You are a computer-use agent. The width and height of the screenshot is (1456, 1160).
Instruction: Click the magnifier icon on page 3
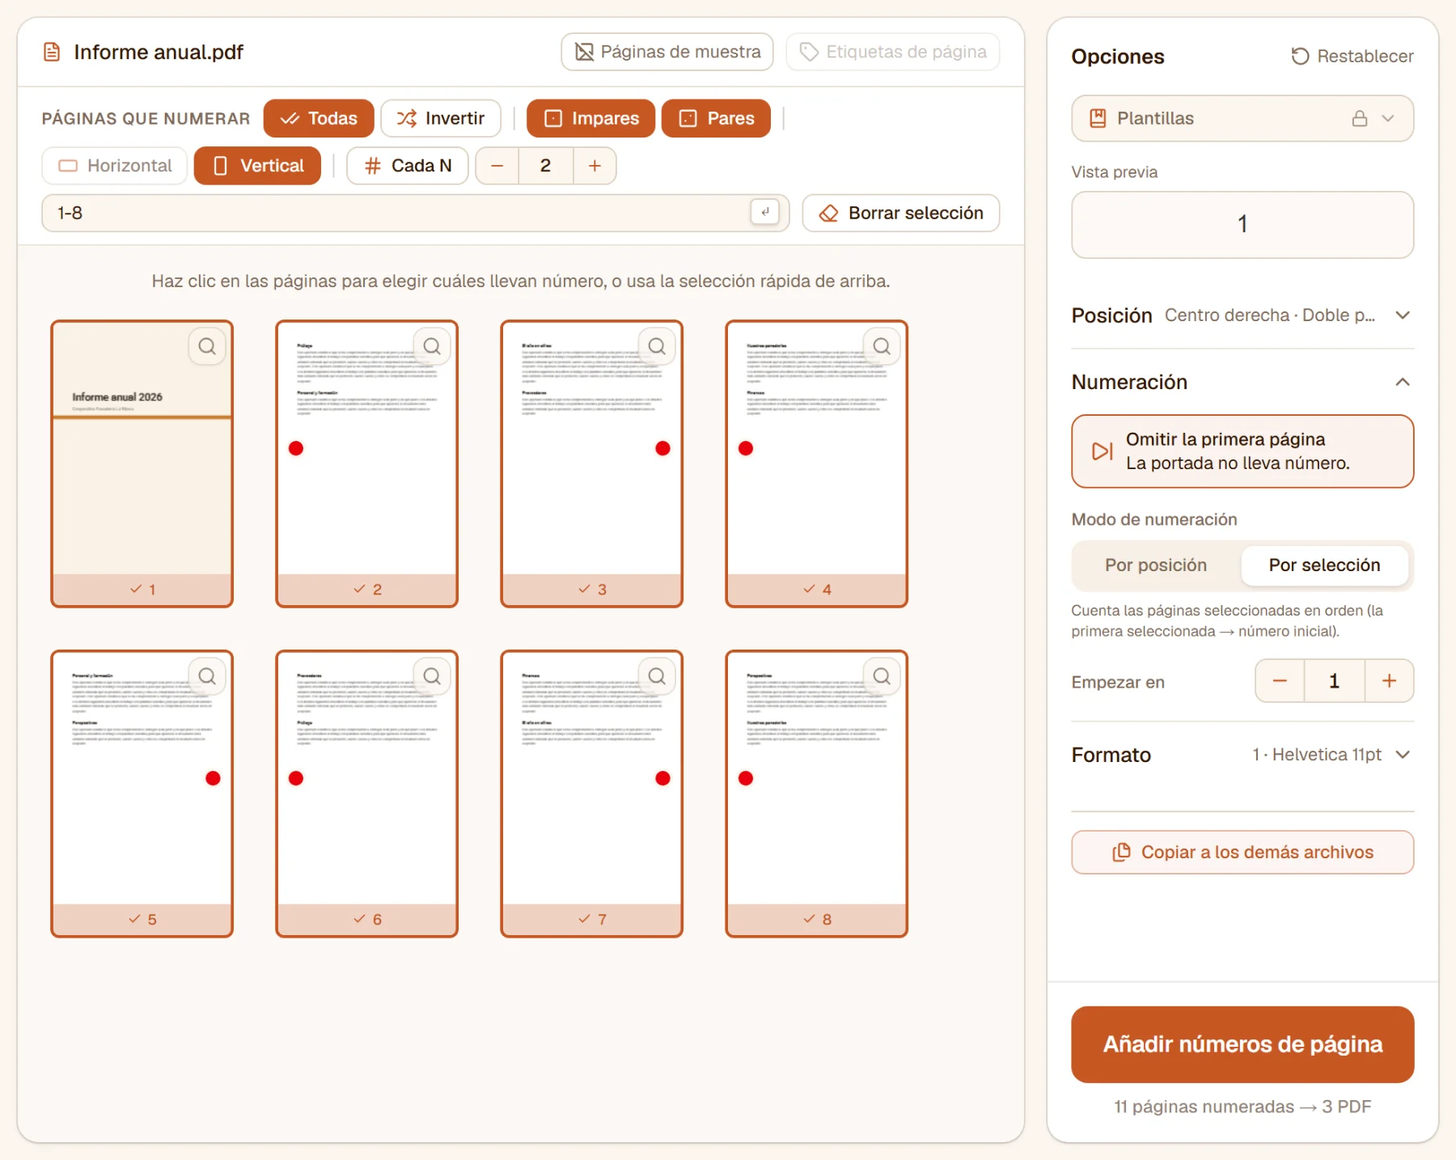coord(657,346)
